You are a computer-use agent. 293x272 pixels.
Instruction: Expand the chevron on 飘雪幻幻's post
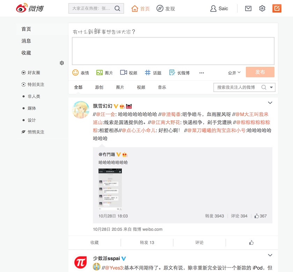(x=270, y=103)
